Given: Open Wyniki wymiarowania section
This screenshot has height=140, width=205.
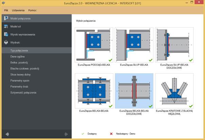Looking at the screenshot, I should 37,35.
